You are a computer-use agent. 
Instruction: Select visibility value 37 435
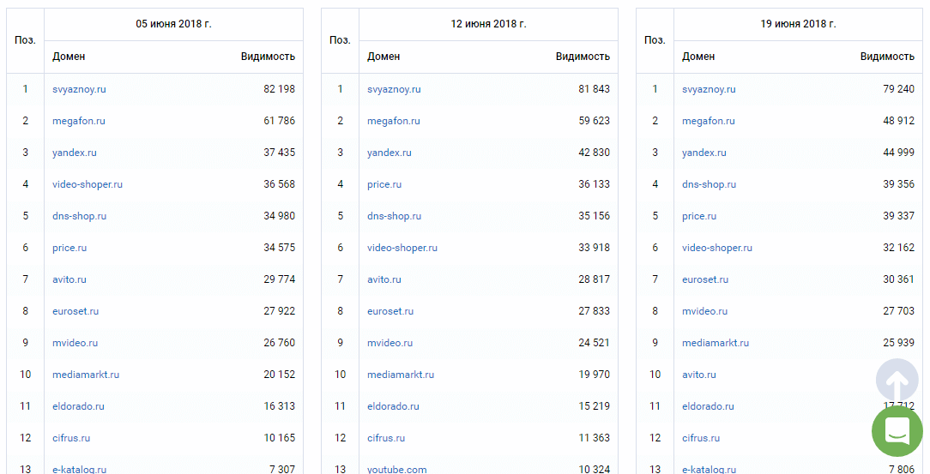[280, 153]
